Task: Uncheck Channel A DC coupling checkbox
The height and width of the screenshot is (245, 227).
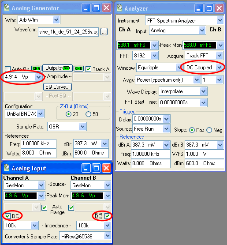Action: click(x=7, y=216)
